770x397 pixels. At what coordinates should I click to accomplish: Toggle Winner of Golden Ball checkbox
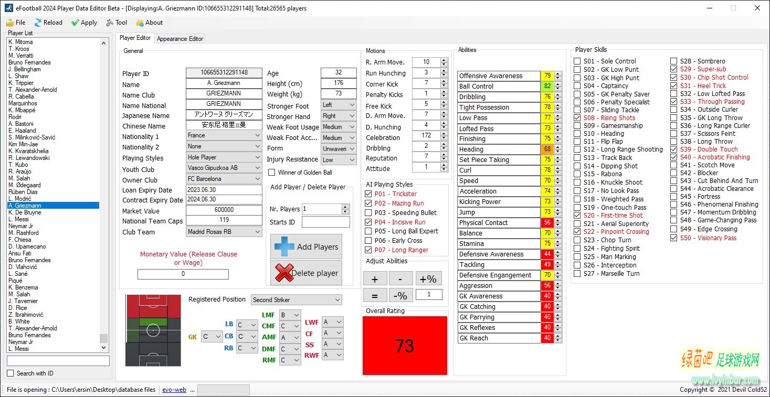coord(272,172)
